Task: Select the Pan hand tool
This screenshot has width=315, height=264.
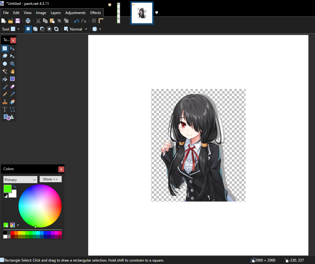Action: point(12,71)
